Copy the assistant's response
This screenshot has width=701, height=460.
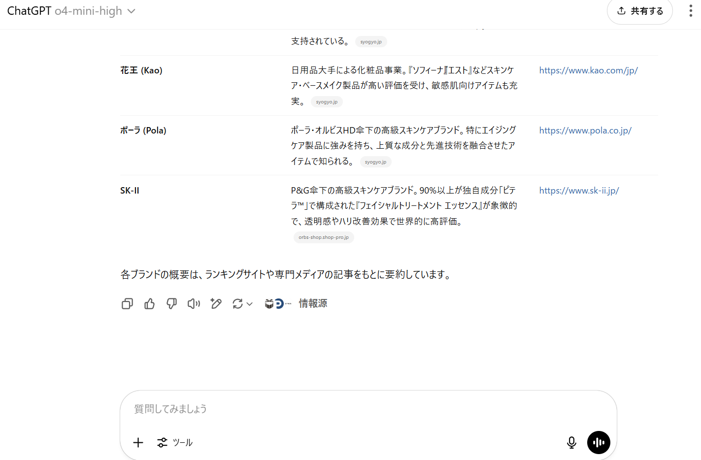pyautogui.click(x=127, y=304)
